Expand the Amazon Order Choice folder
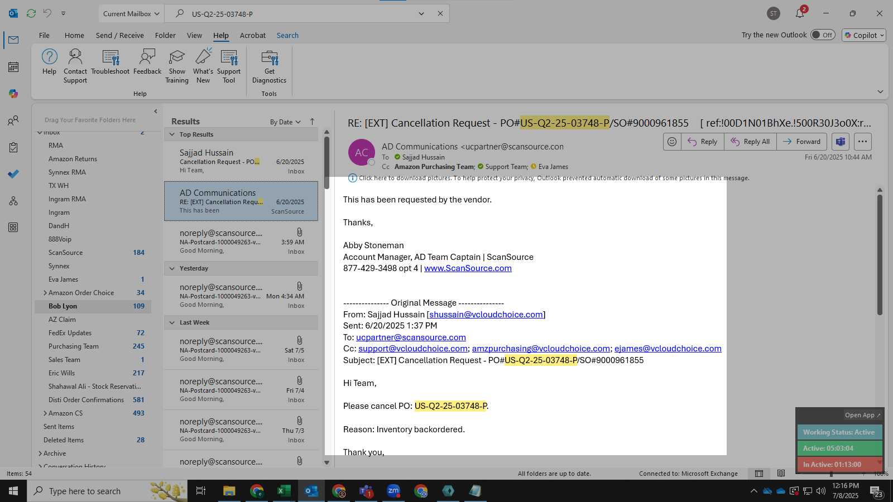 coord(45,293)
